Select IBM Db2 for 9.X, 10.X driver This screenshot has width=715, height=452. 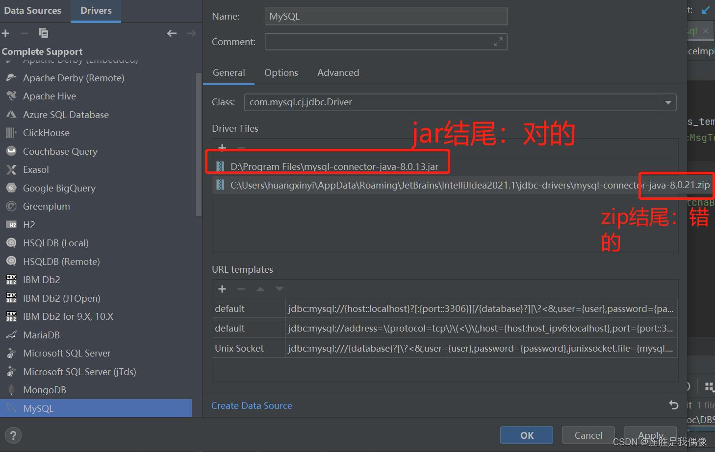(96, 316)
